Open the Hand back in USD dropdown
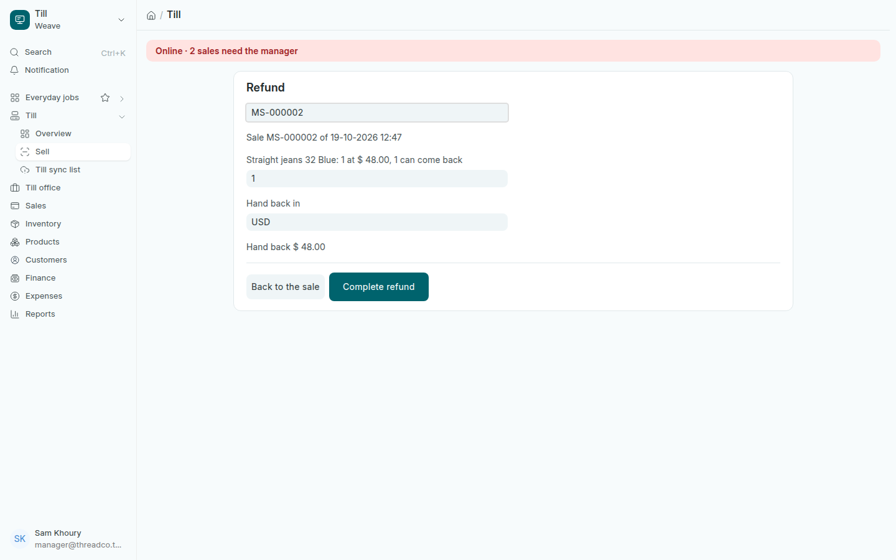 (x=377, y=222)
